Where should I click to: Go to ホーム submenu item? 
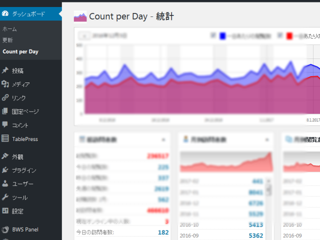point(9,29)
